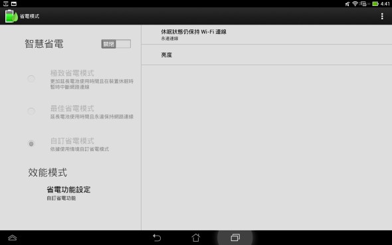Tap the 極致省電模式 label text
Image resolution: width=392 pixels, height=245 pixels.
point(72,73)
